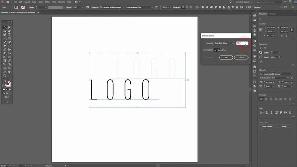This screenshot has height=167, width=297.
Task: Open font size dropdown in Properties panel
Action: (274, 83)
